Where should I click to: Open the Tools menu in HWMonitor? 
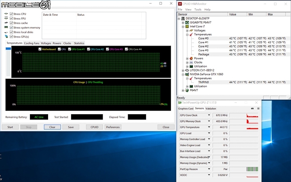(x=198, y=9)
